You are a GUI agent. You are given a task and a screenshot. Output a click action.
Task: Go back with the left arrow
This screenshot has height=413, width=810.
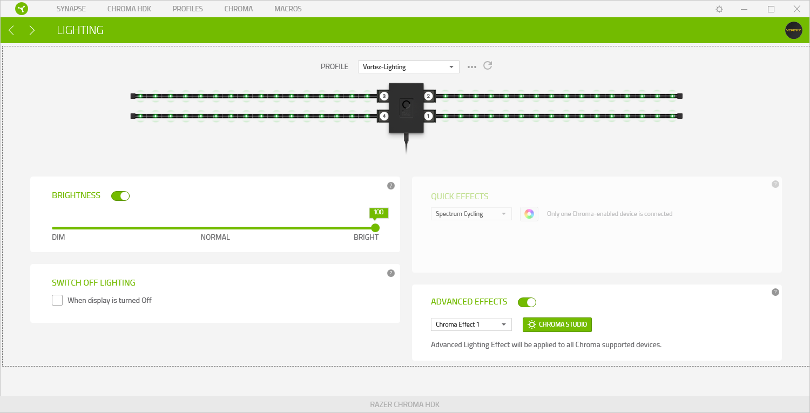coord(11,30)
